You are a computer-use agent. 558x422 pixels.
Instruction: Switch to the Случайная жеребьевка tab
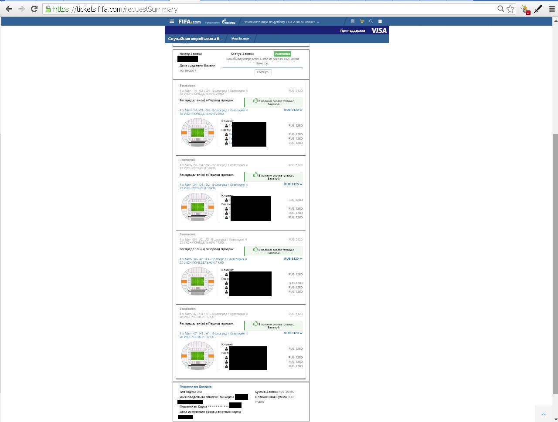[195, 39]
